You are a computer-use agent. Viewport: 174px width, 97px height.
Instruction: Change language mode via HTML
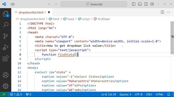[160, 94]
